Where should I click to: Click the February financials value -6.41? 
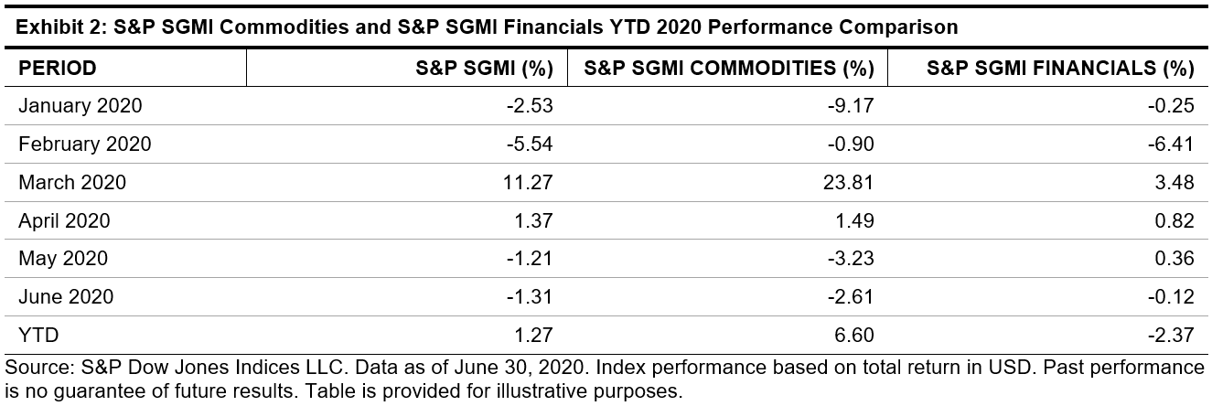click(1173, 144)
